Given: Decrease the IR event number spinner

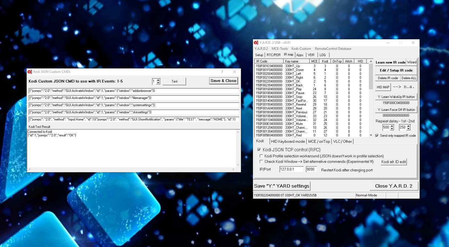Looking at the screenshot, I should tap(158, 83).
